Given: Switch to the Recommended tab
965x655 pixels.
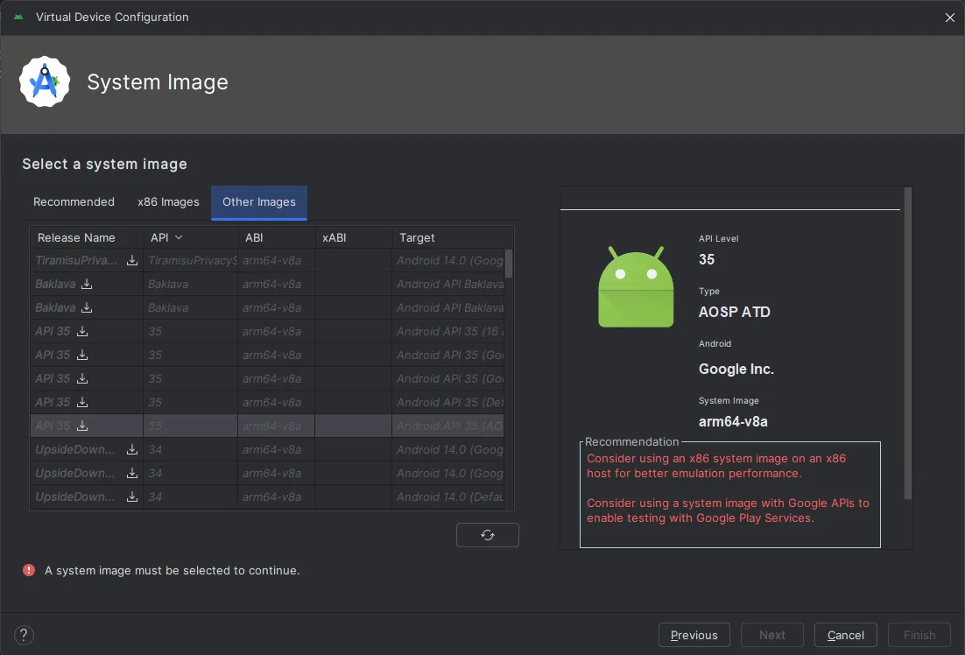Looking at the screenshot, I should point(74,202).
